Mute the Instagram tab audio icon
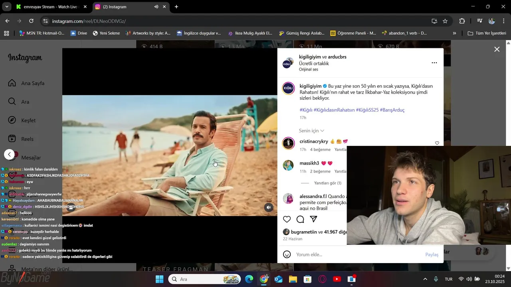This screenshot has height=287, width=511. (x=156, y=7)
